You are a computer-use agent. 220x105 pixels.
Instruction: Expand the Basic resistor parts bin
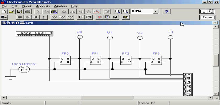pos(27,18)
